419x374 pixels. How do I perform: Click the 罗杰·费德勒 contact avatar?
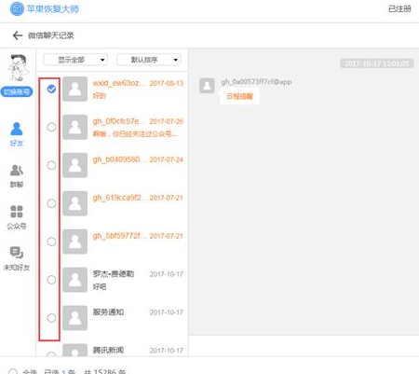(x=74, y=280)
